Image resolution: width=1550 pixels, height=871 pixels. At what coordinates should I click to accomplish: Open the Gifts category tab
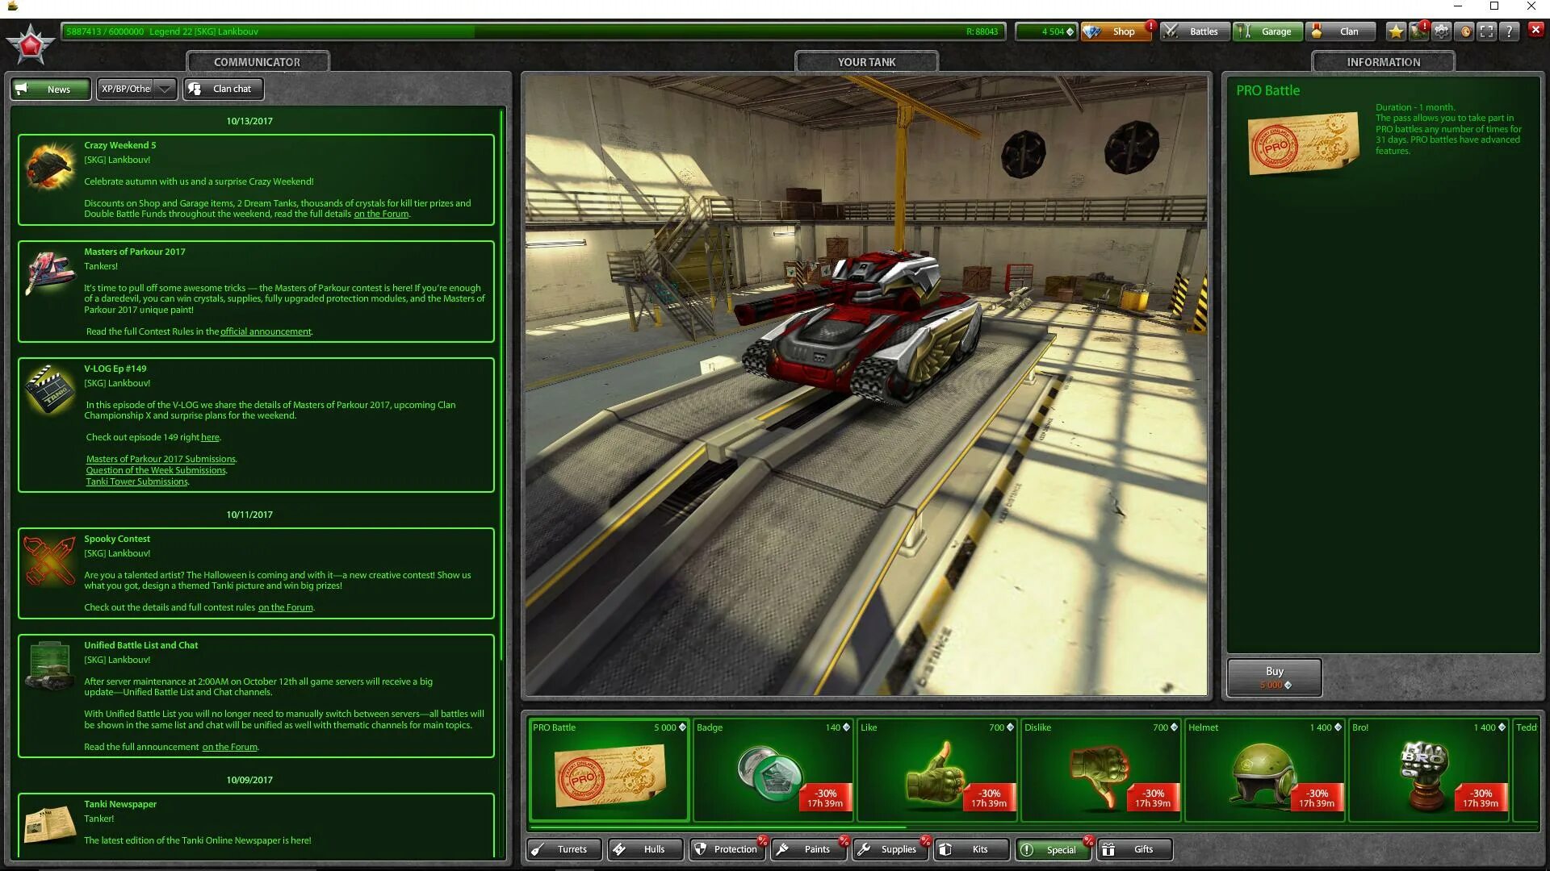[x=1135, y=849]
